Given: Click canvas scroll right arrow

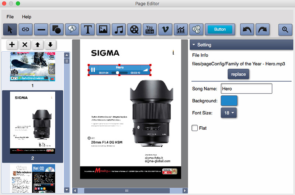Looking at the screenshot, I should [x=185, y=191].
